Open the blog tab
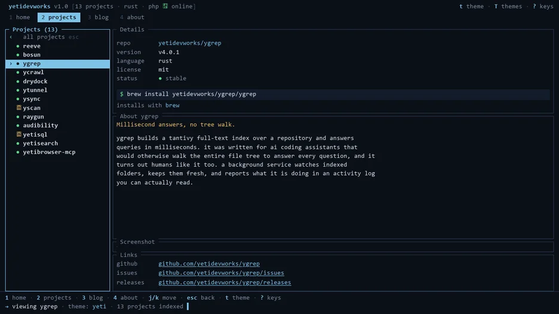This screenshot has width=559, height=314. tap(98, 17)
